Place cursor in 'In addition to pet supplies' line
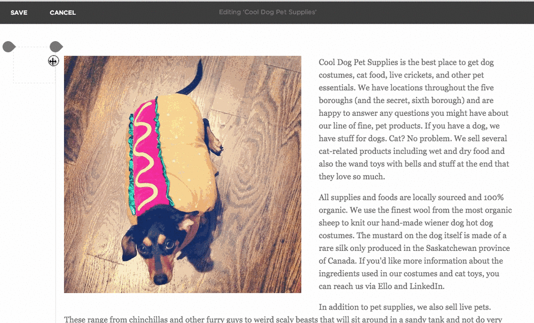534x323 pixels. pos(405,307)
